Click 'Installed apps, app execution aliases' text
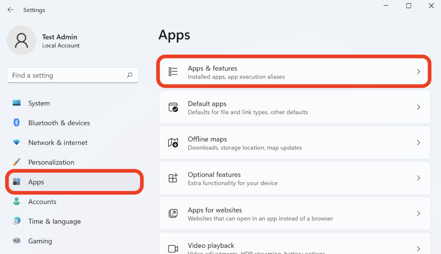The height and width of the screenshot is (254, 441). click(x=236, y=77)
